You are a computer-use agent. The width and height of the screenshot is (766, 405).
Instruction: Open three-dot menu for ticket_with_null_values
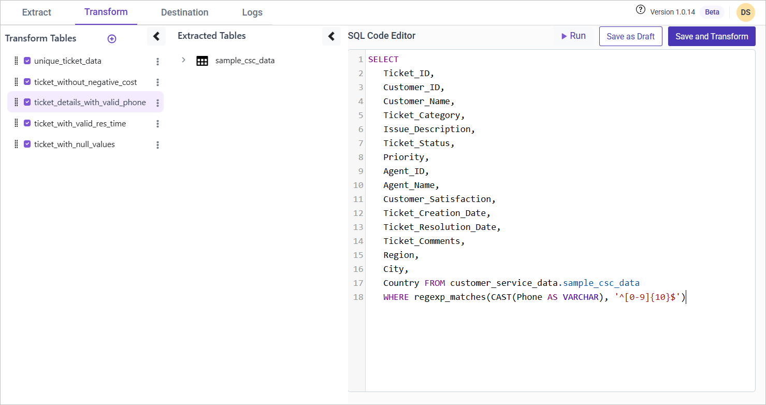pos(157,145)
